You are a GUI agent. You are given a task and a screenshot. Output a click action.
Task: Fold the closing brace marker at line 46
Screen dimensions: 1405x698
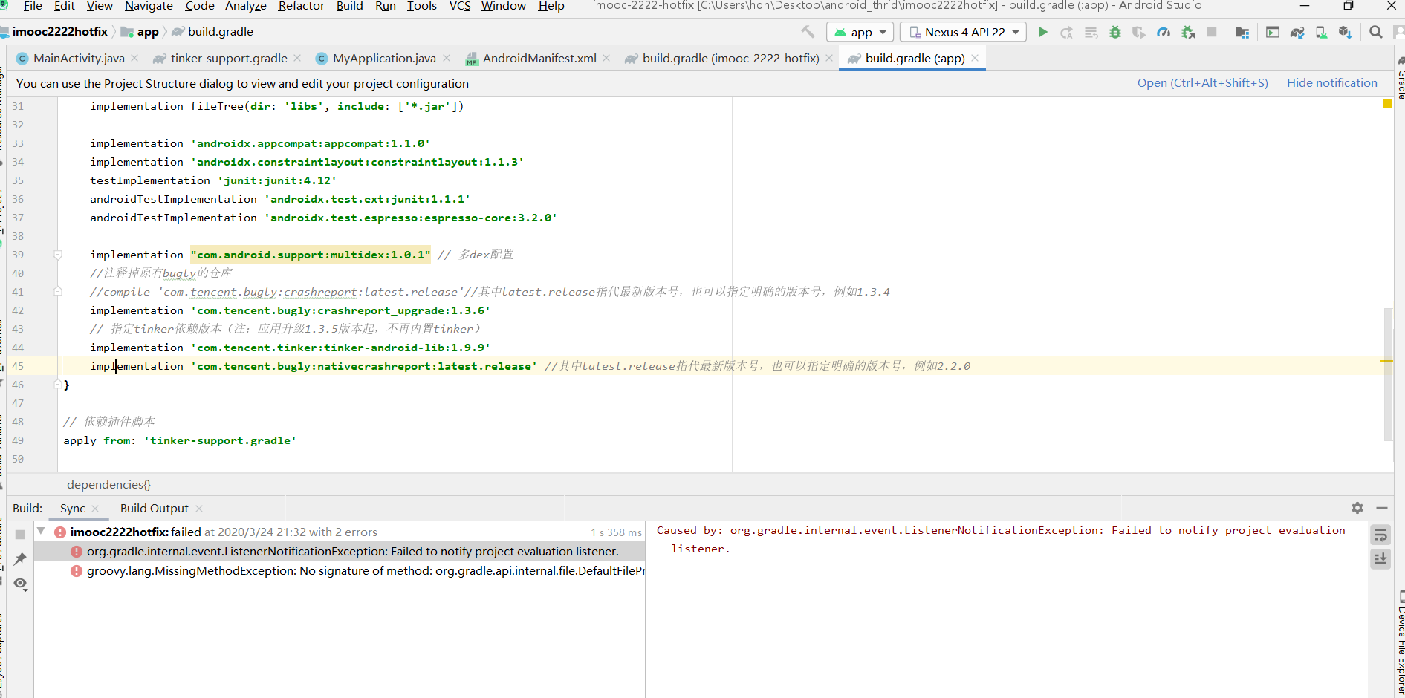(x=58, y=385)
